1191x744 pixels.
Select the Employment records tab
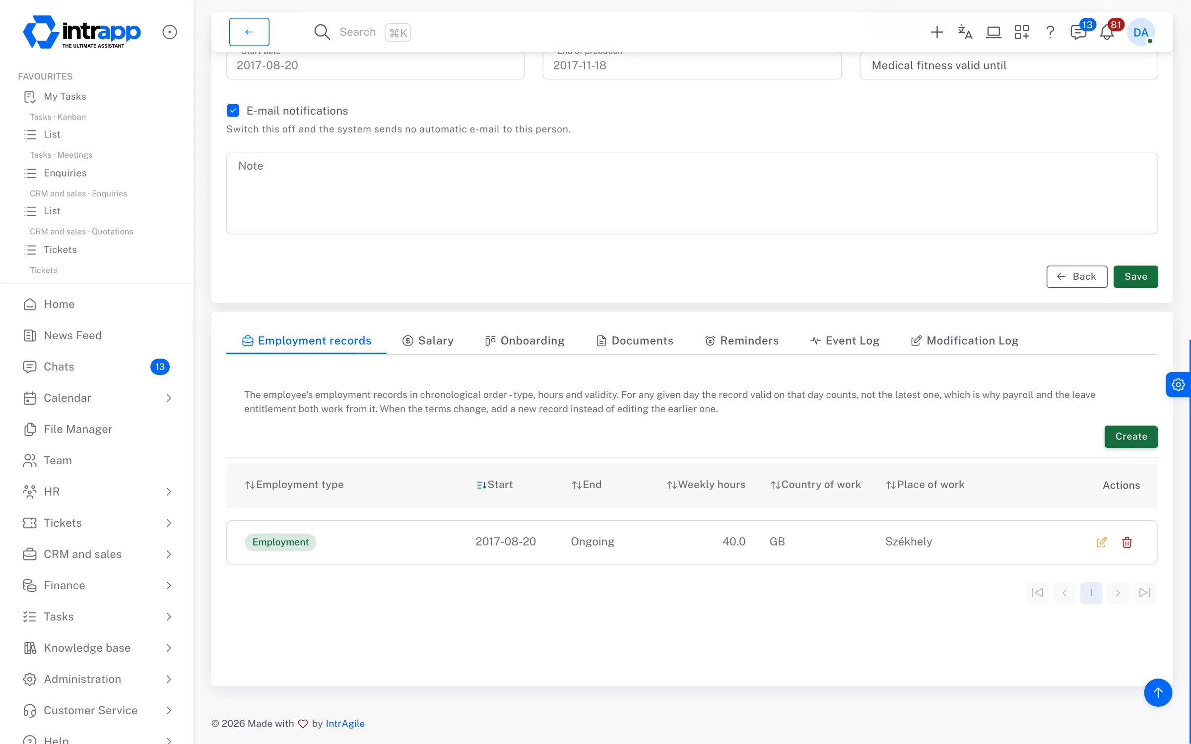[306, 341]
